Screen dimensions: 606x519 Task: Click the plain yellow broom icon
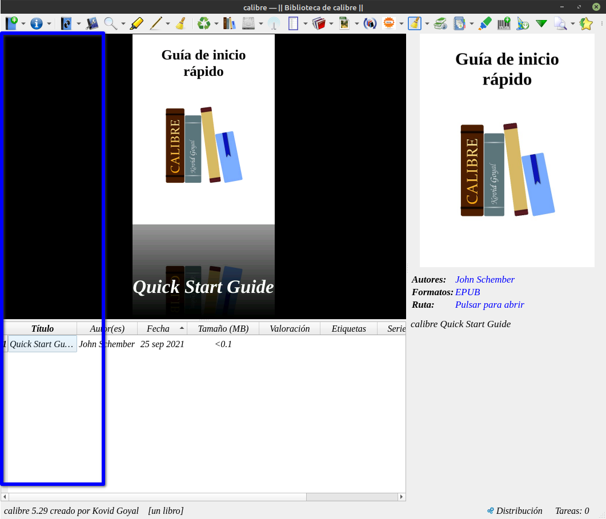point(181,23)
